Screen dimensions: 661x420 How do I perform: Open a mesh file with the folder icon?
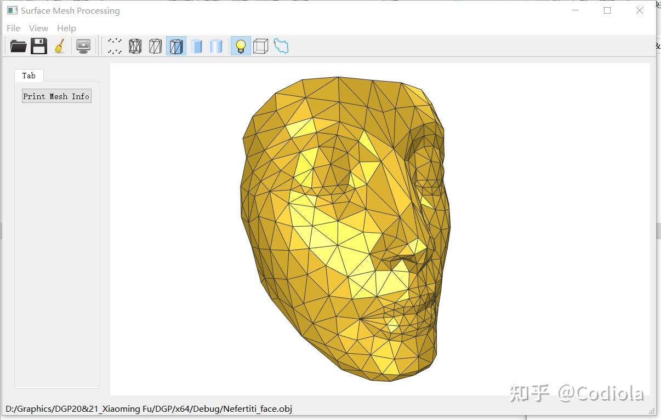click(18, 46)
